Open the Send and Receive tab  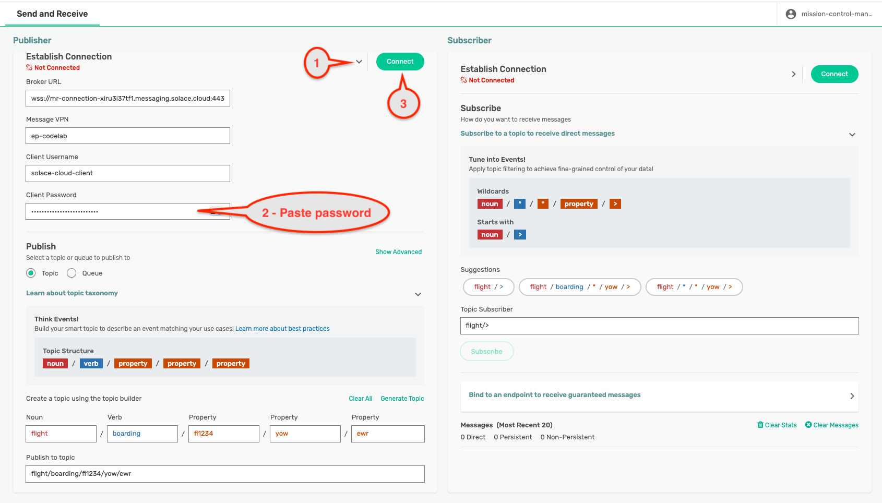pyautogui.click(x=52, y=14)
